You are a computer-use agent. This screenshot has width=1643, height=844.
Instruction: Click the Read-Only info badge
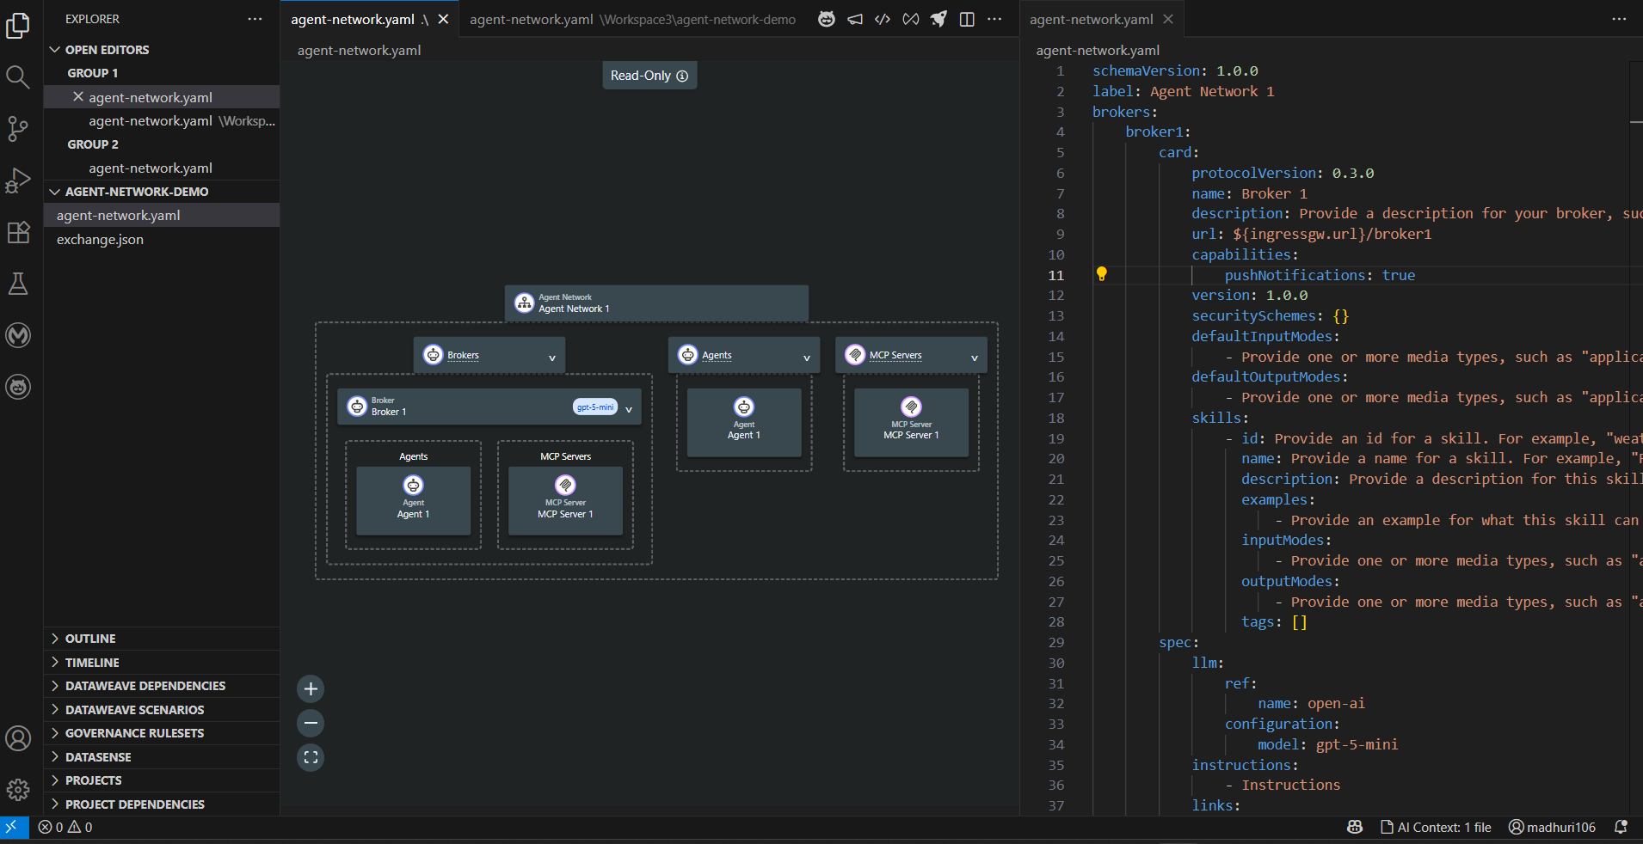[x=649, y=76]
